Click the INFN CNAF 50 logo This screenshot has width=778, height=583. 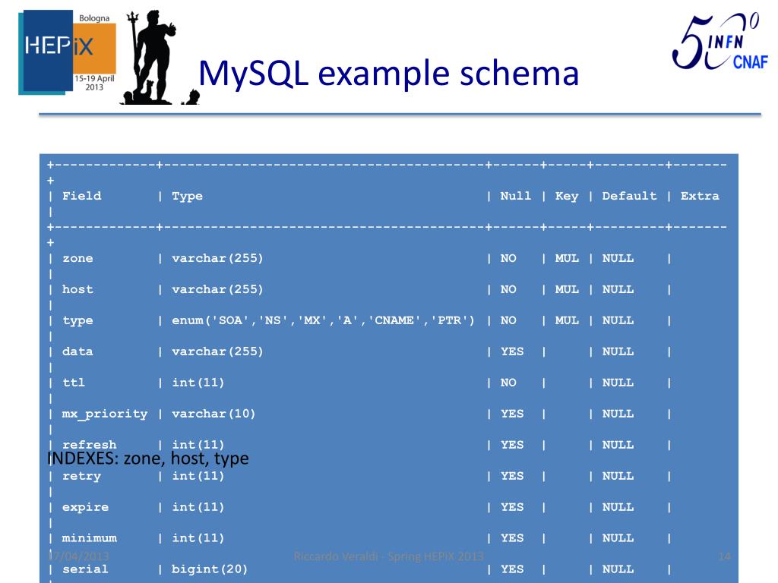[x=720, y=43]
